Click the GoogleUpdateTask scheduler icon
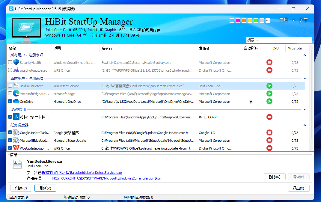Screen dimensions: 321x202 (x=16, y=132)
